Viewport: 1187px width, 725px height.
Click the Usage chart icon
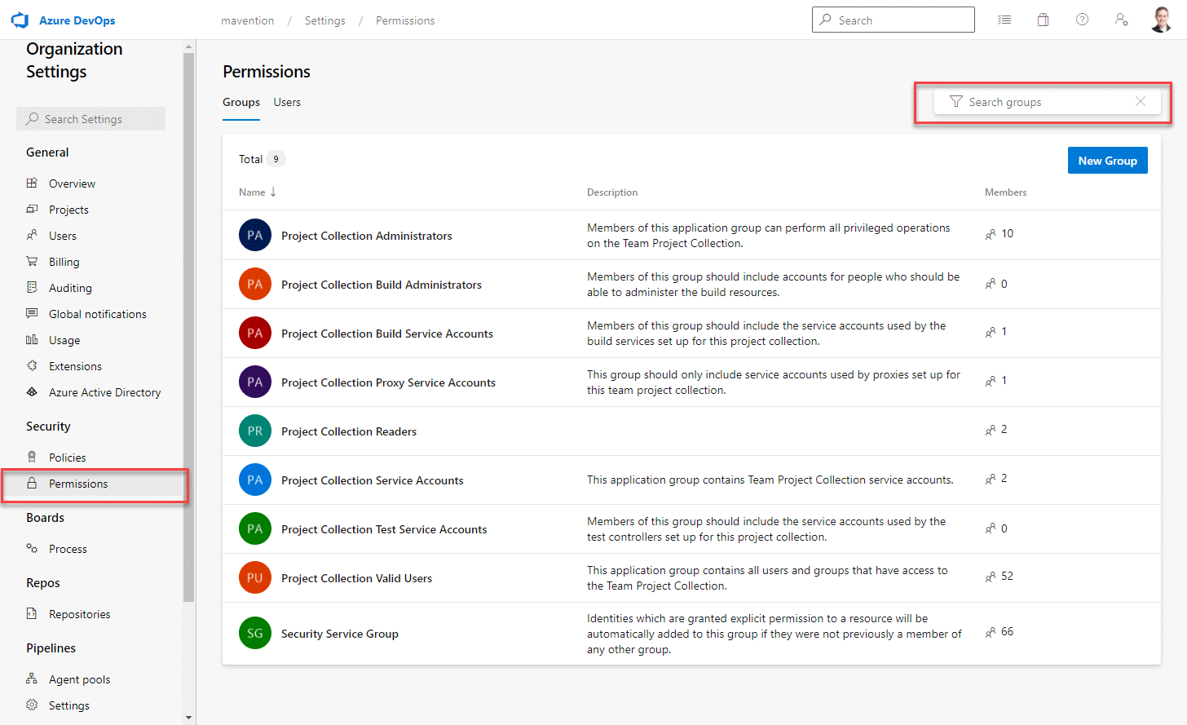click(32, 339)
